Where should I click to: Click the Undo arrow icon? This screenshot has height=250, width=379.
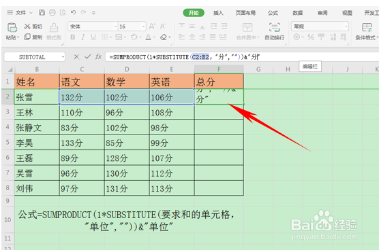(x=73, y=12)
